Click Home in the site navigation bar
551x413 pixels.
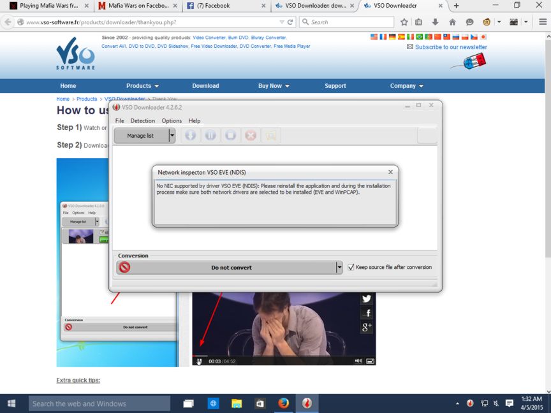pyautogui.click(x=68, y=85)
